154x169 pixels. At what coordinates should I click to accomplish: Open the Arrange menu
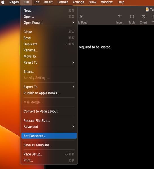click(x=78, y=2)
